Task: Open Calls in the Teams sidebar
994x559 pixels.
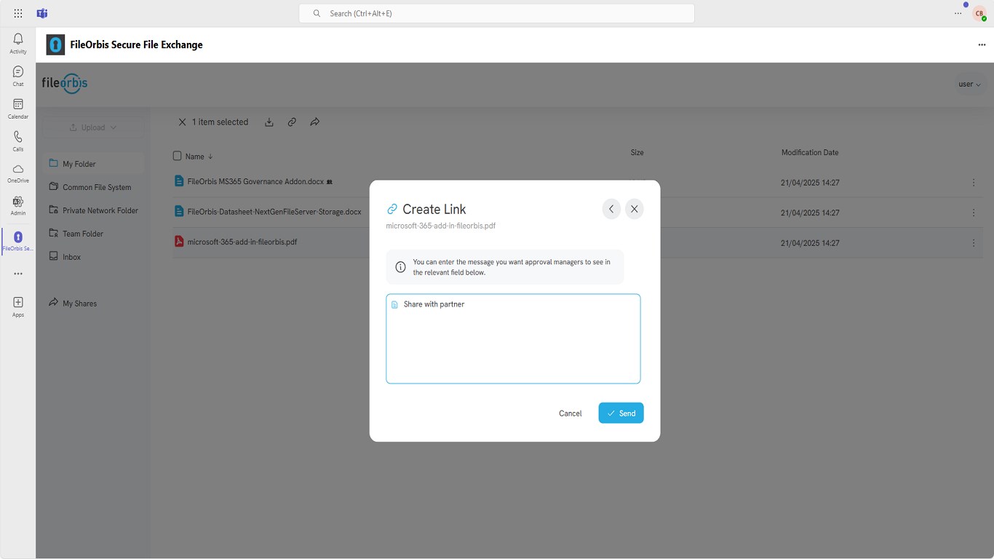Action: [18, 141]
